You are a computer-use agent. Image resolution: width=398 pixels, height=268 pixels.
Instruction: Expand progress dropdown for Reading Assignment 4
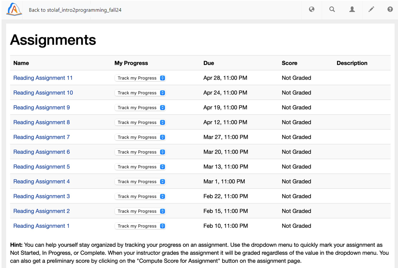click(x=140, y=181)
